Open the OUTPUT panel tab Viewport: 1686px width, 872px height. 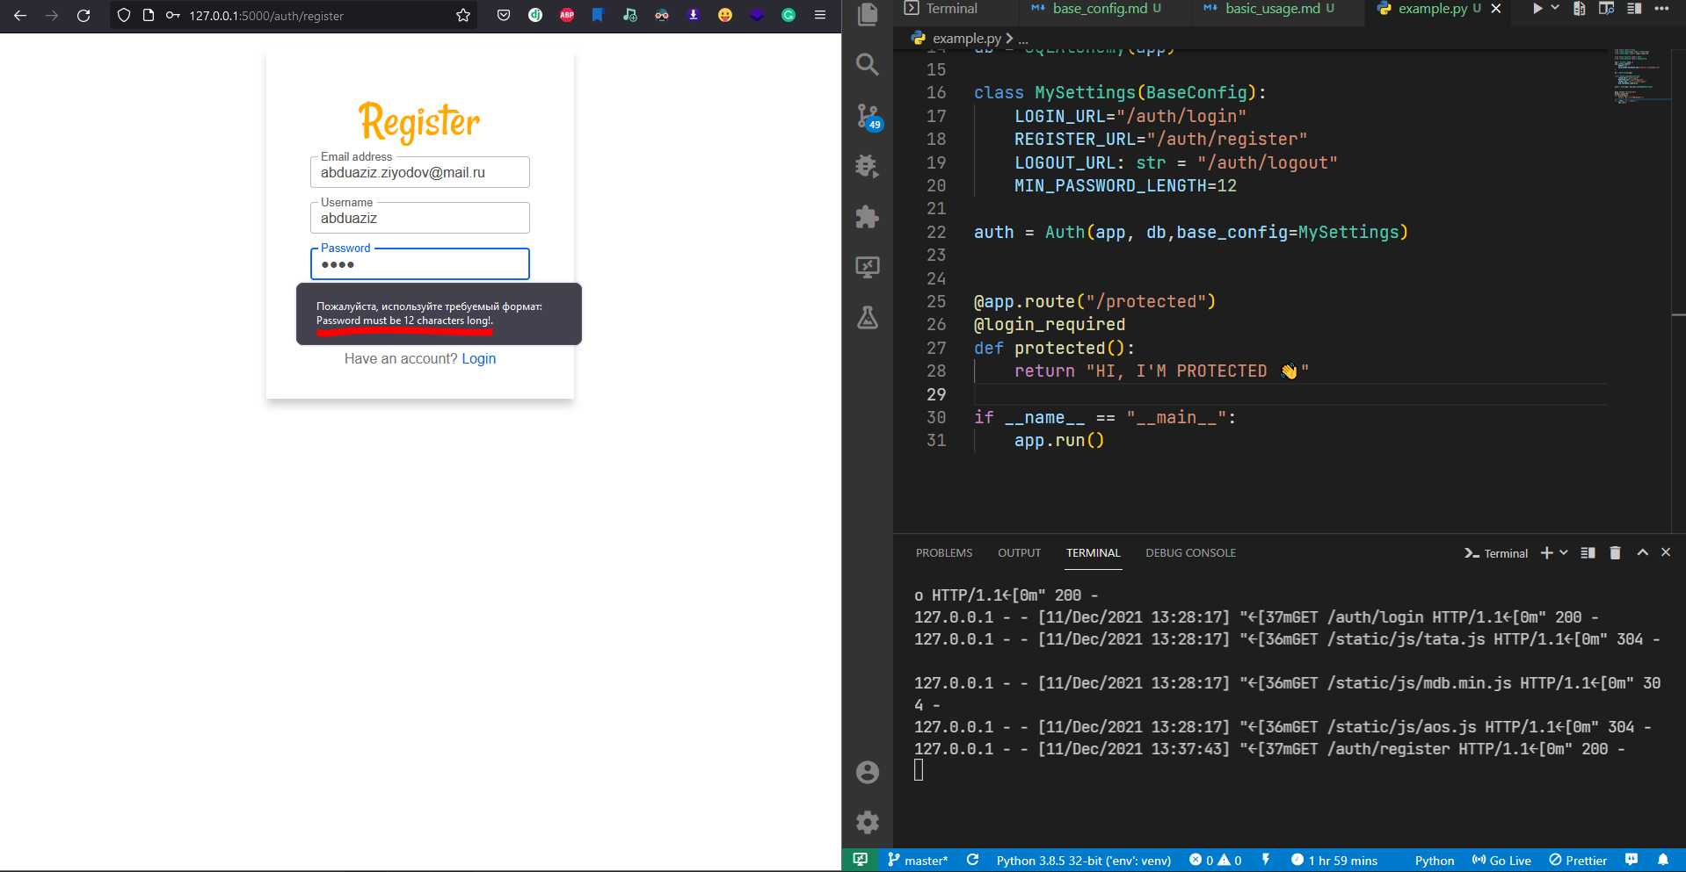coord(1019,553)
